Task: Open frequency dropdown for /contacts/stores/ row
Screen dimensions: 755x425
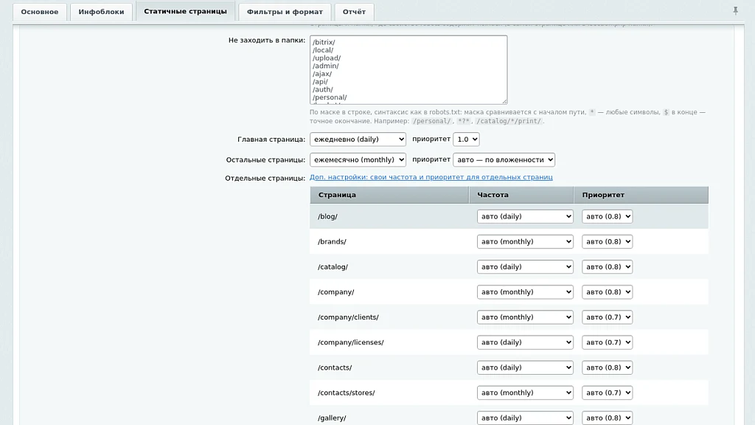Action: [x=525, y=393]
